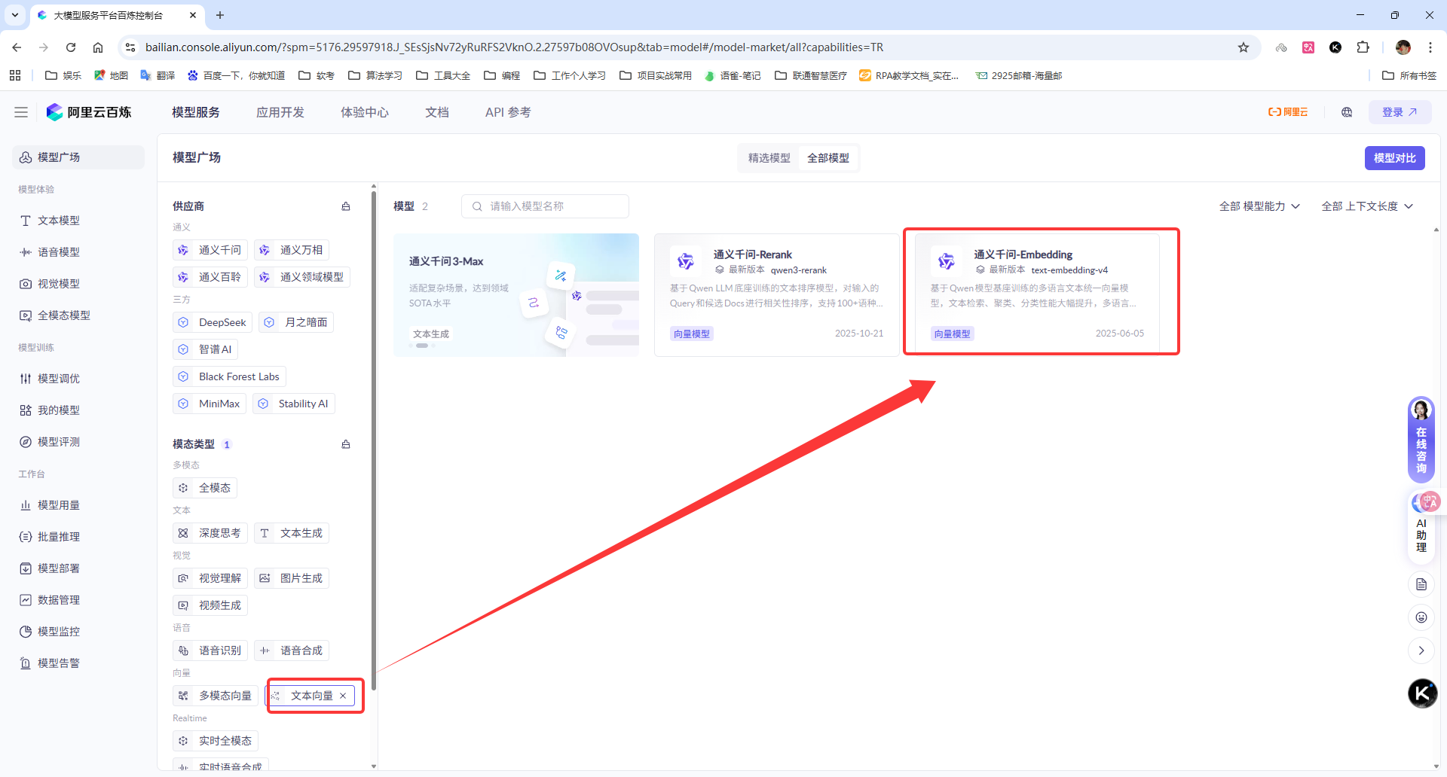Toggle the 视觉理解 modality filter
The image size is (1447, 777).
click(210, 578)
